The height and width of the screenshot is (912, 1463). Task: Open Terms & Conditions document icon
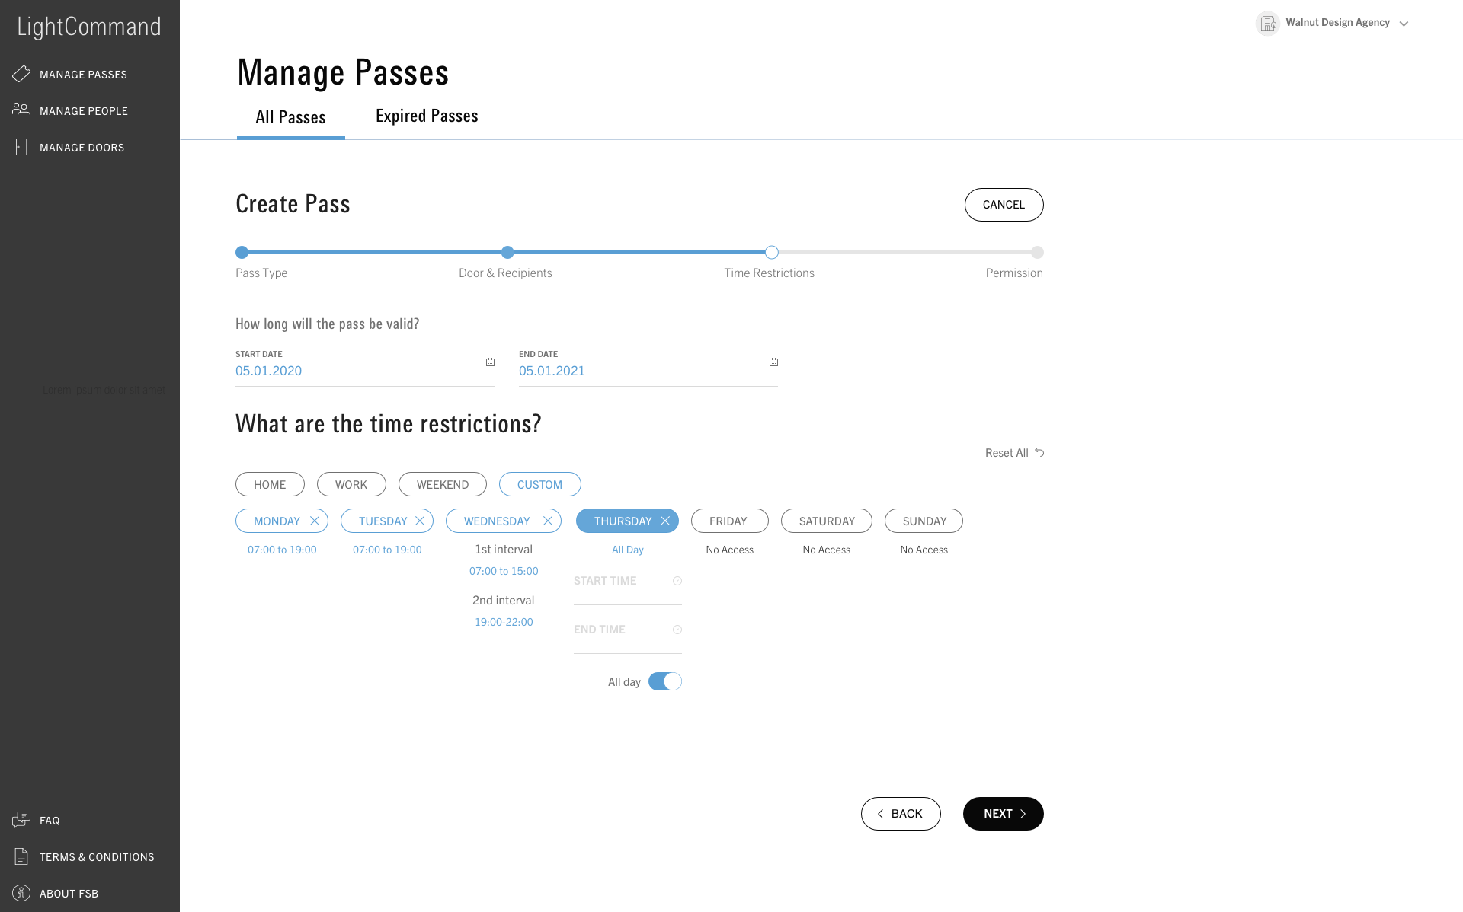21,856
